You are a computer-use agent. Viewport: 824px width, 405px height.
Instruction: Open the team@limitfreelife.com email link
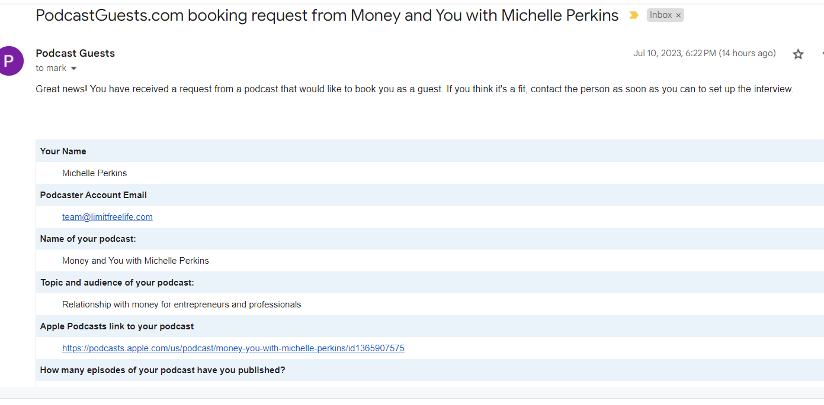(x=107, y=217)
